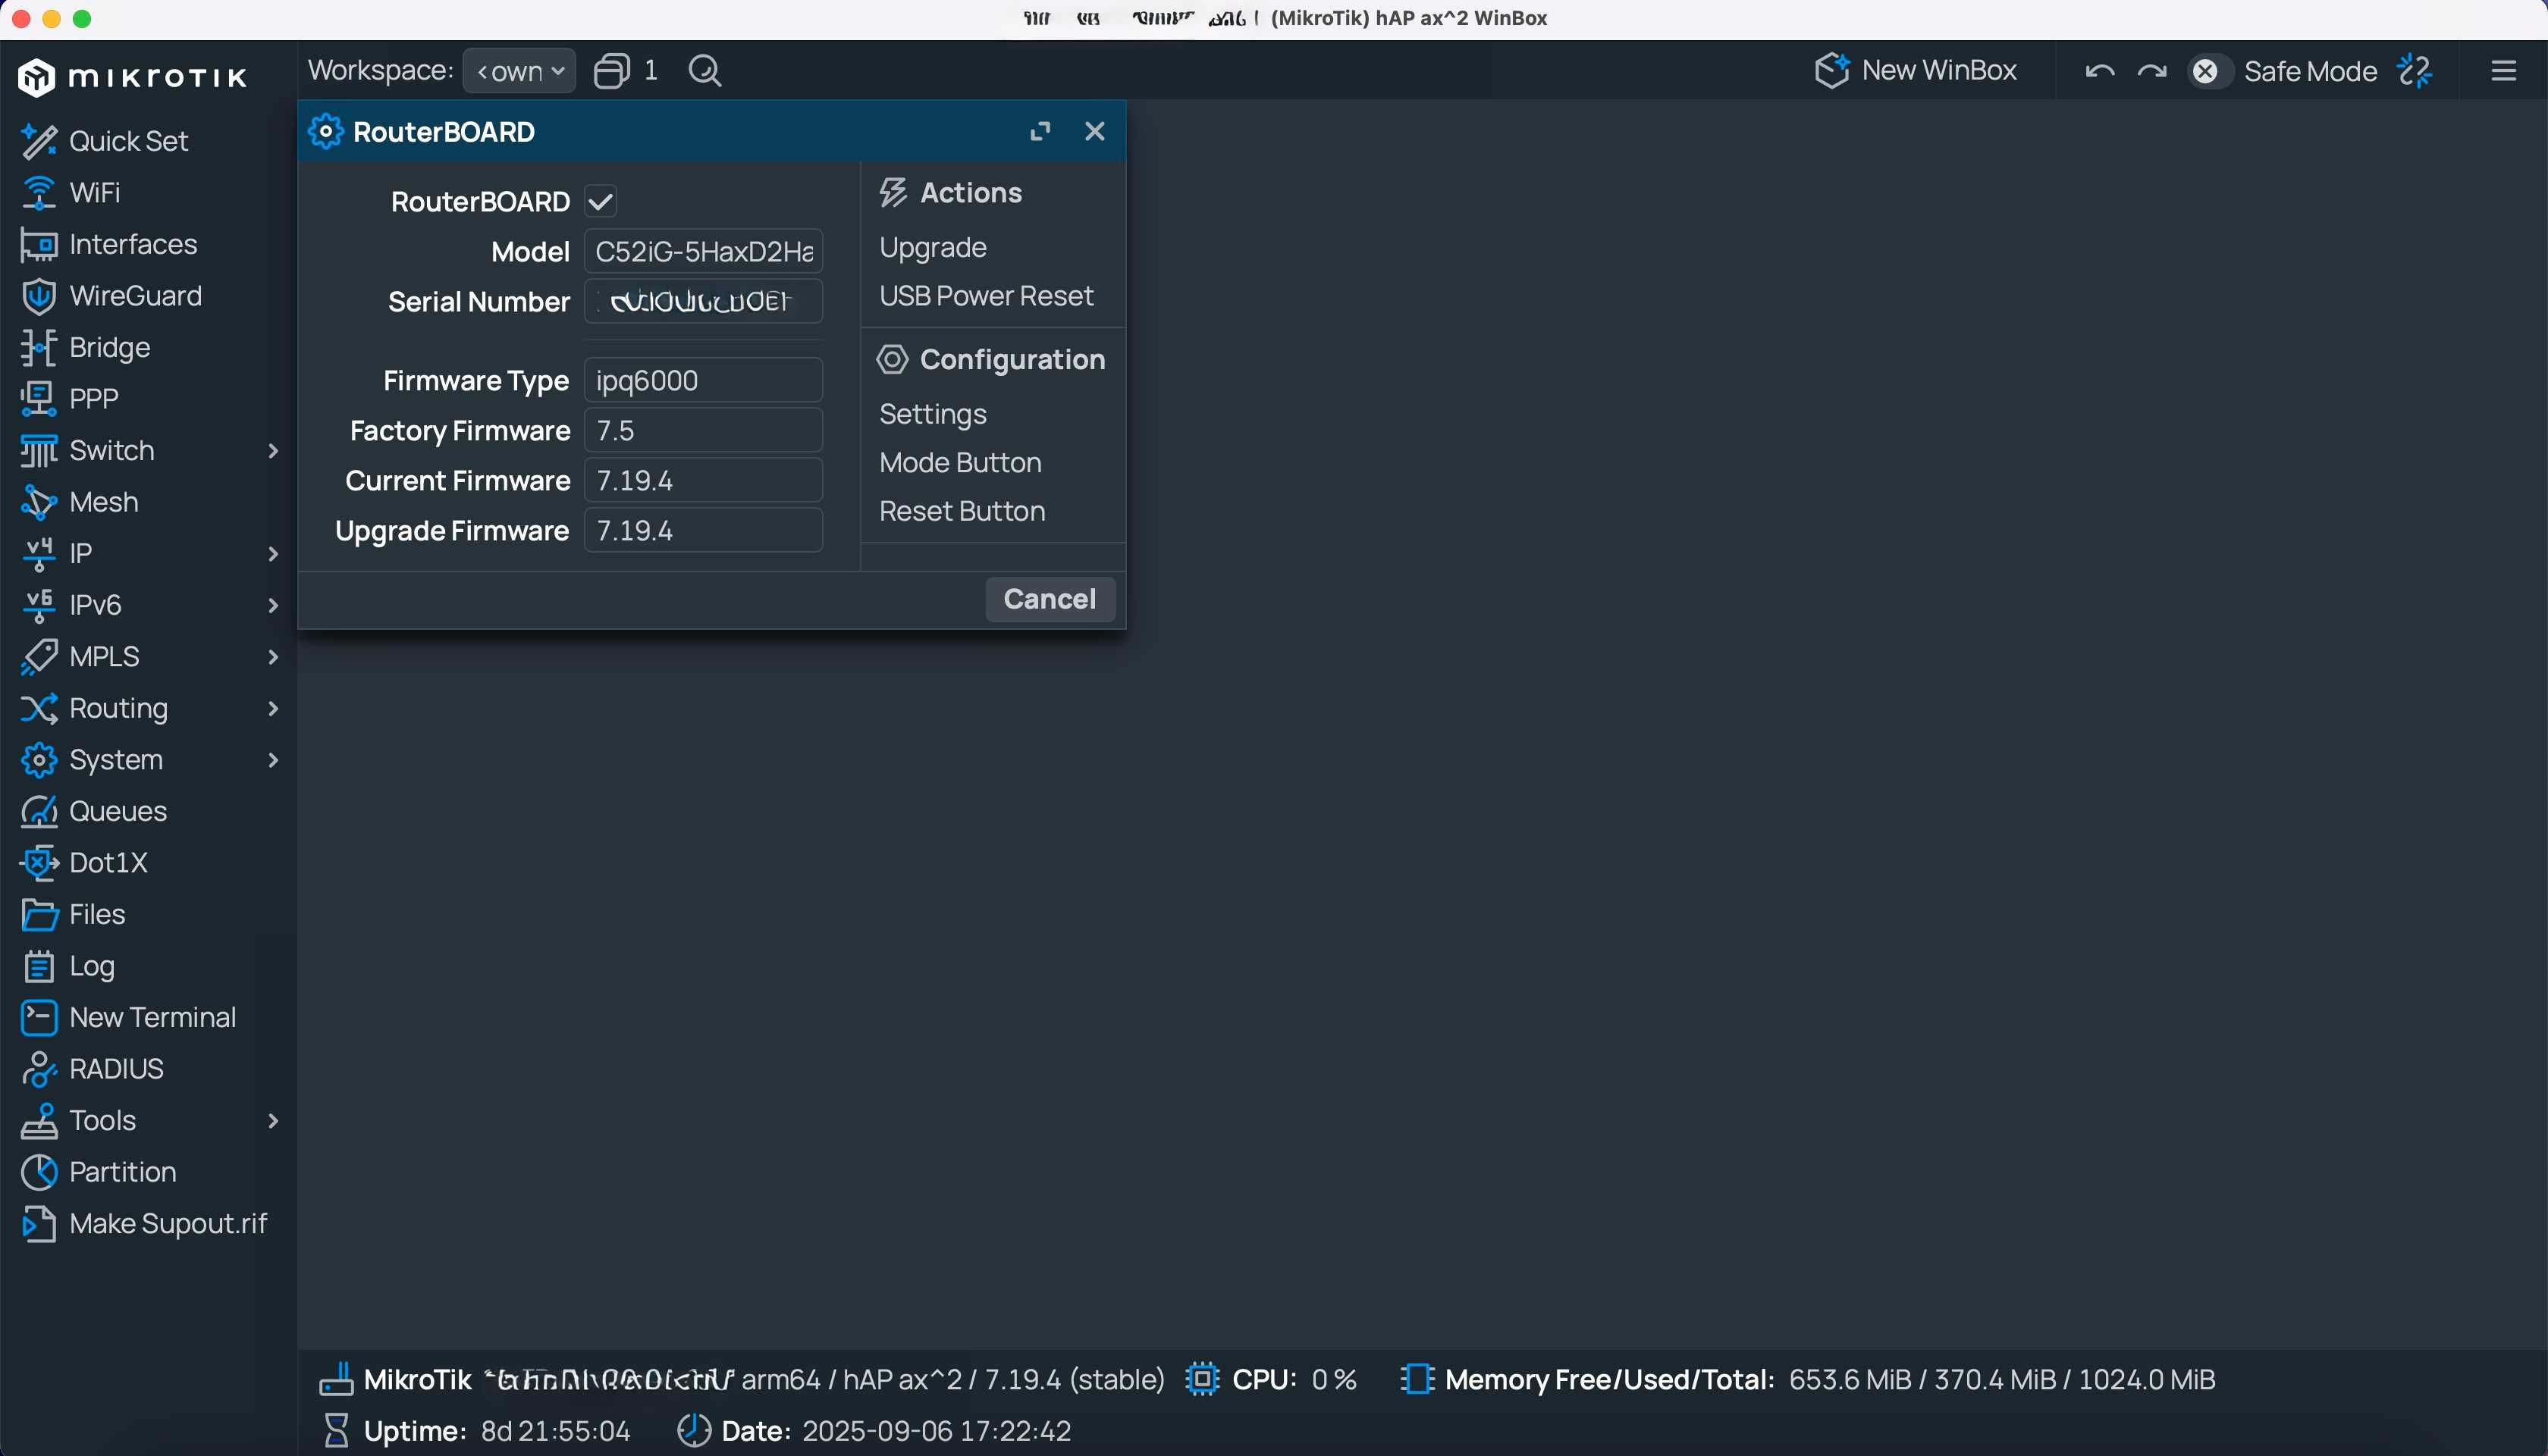2548x1456 pixels.
Task: Click the windows count icon
Action: pyautogui.click(x=611, y=71)
